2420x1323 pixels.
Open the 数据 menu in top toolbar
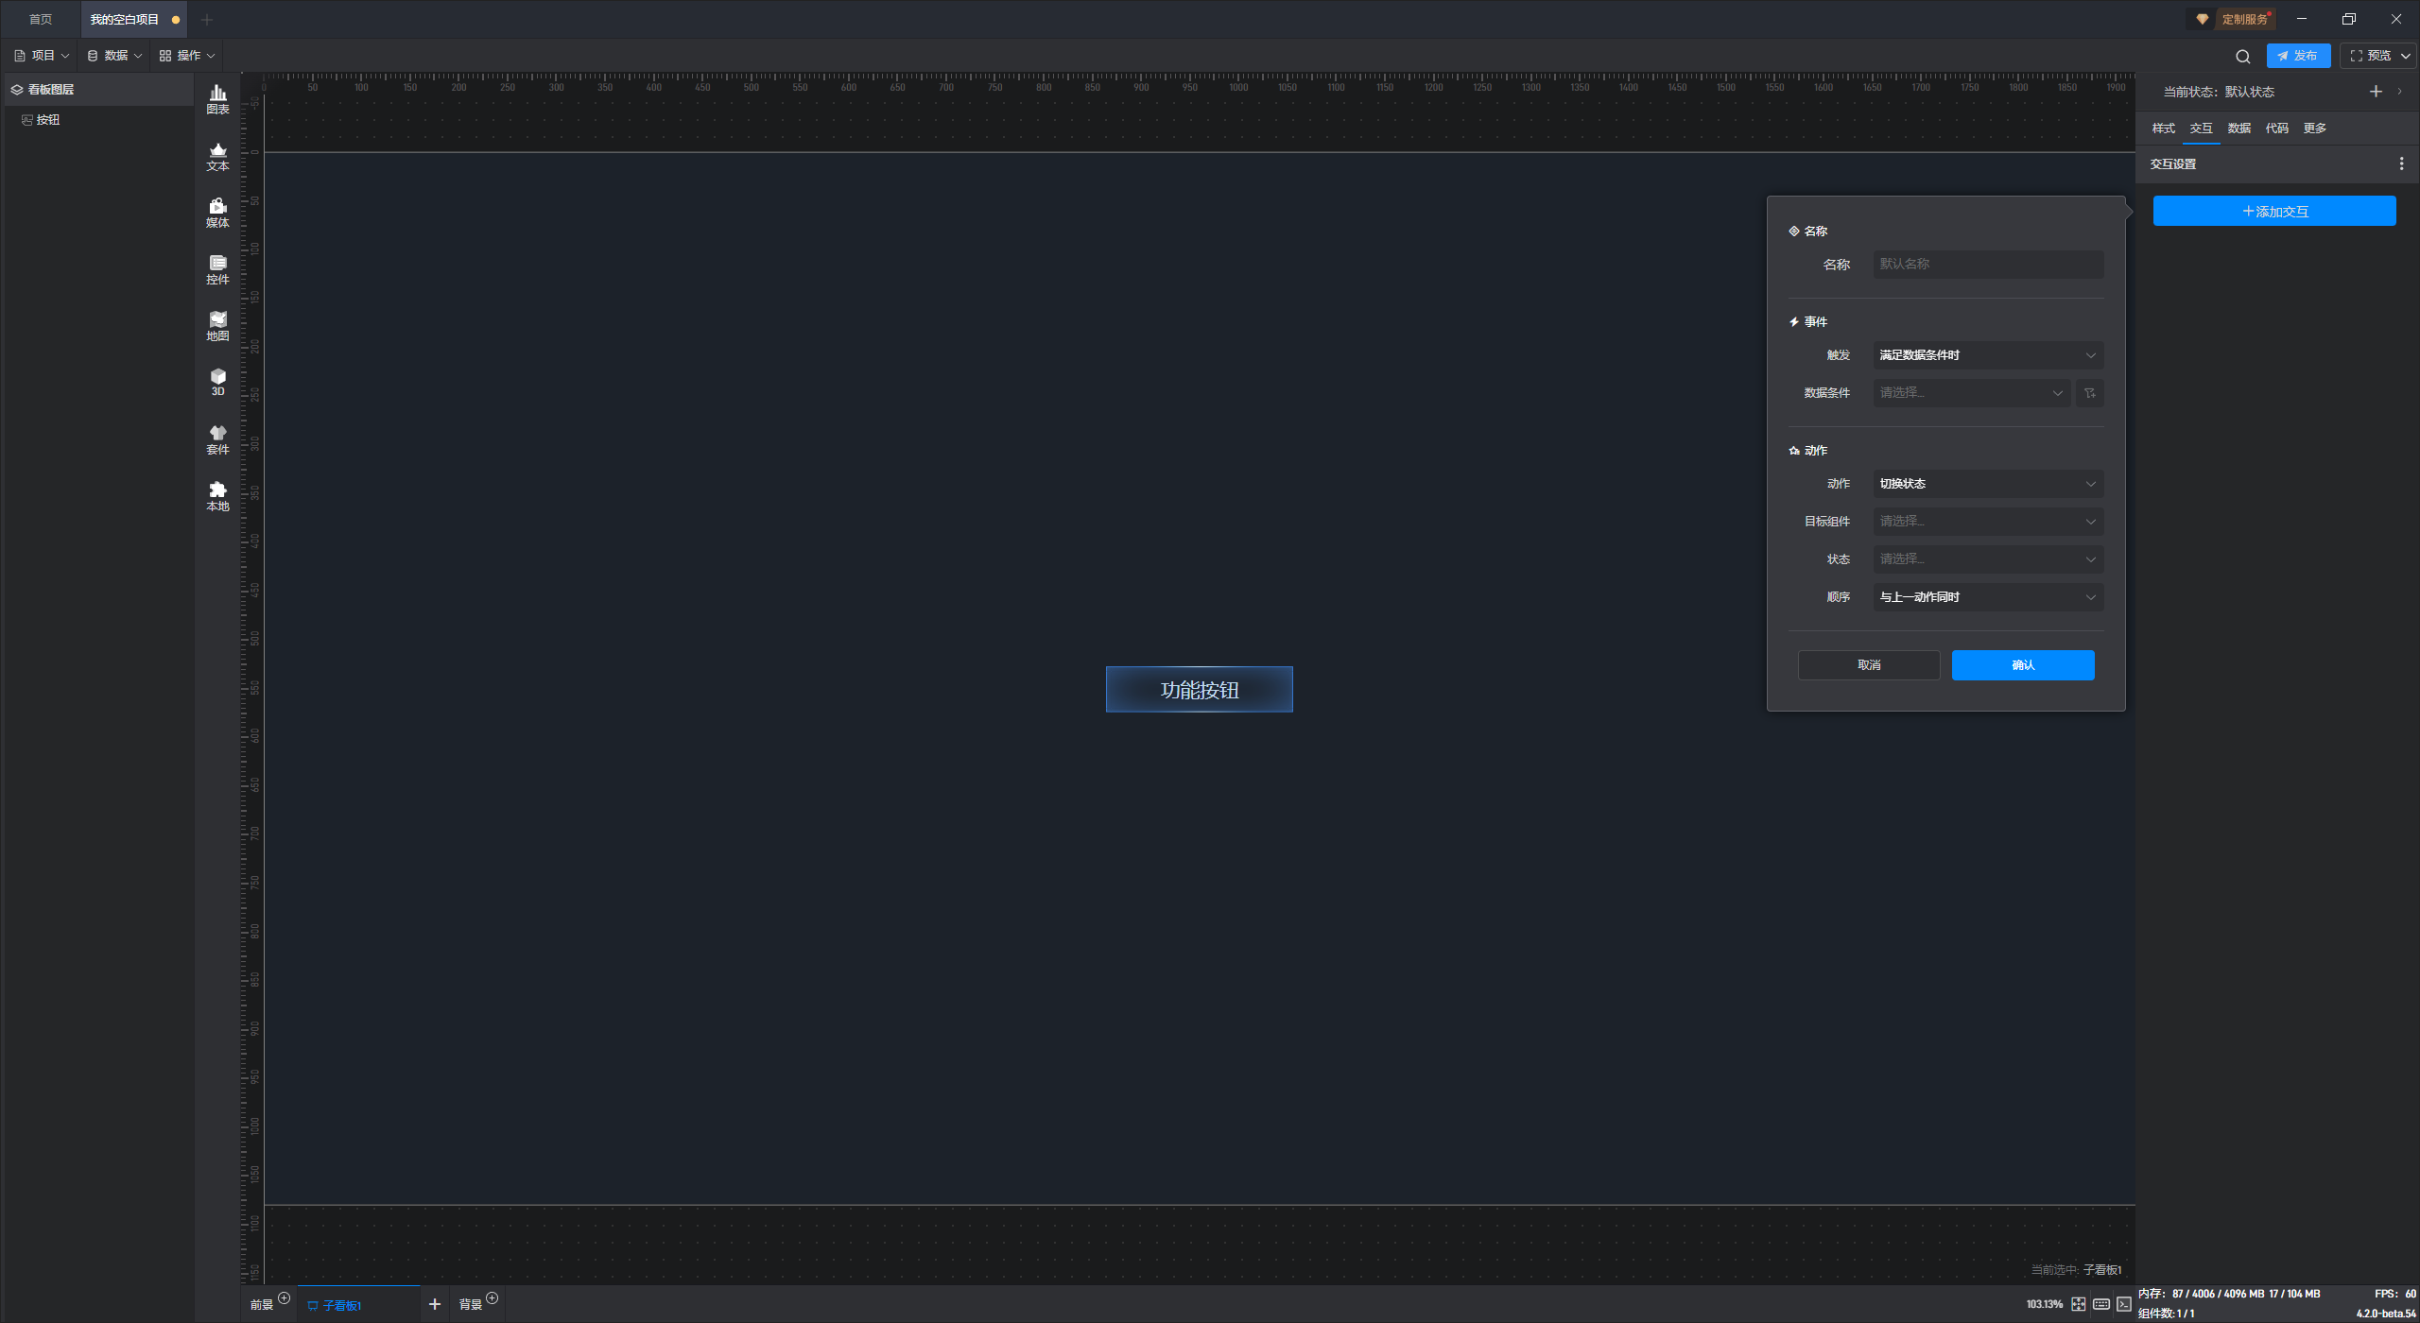114,56
